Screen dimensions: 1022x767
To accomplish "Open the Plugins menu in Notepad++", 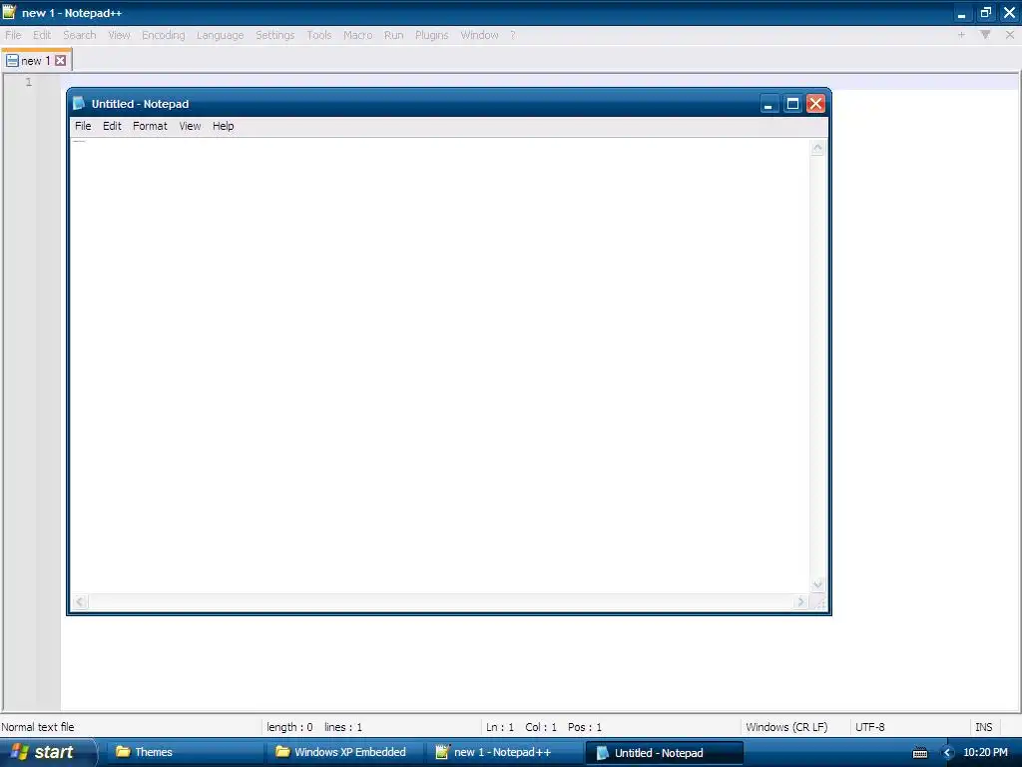I will pyautogui.click(x=431, y=35).
